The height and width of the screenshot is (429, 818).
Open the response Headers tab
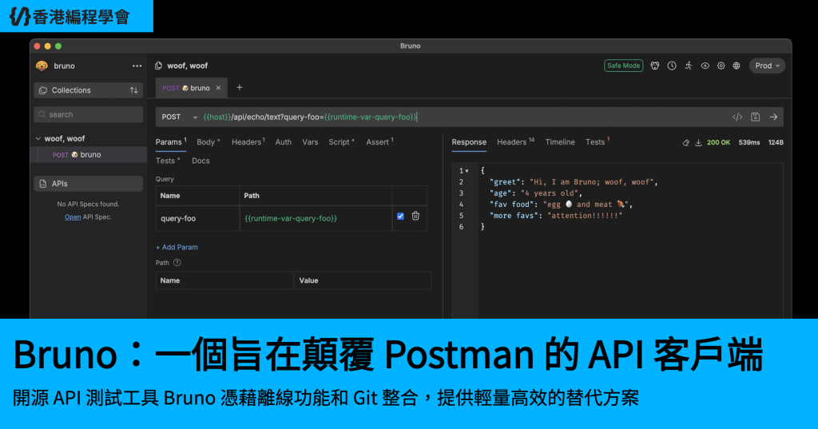(515, 142)
